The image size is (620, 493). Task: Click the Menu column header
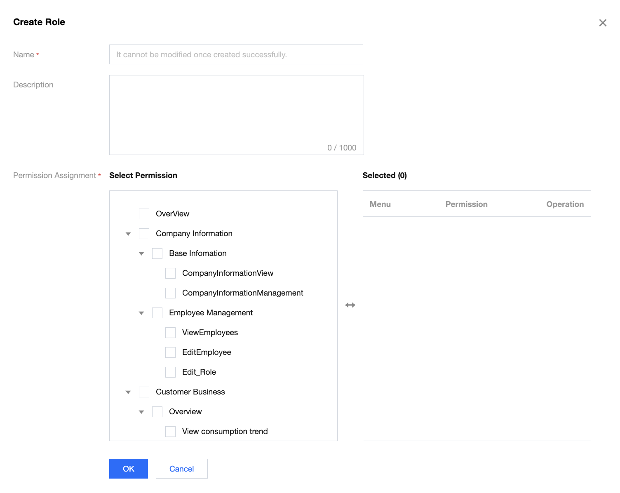pyautogui.click(x=380, y=204)
